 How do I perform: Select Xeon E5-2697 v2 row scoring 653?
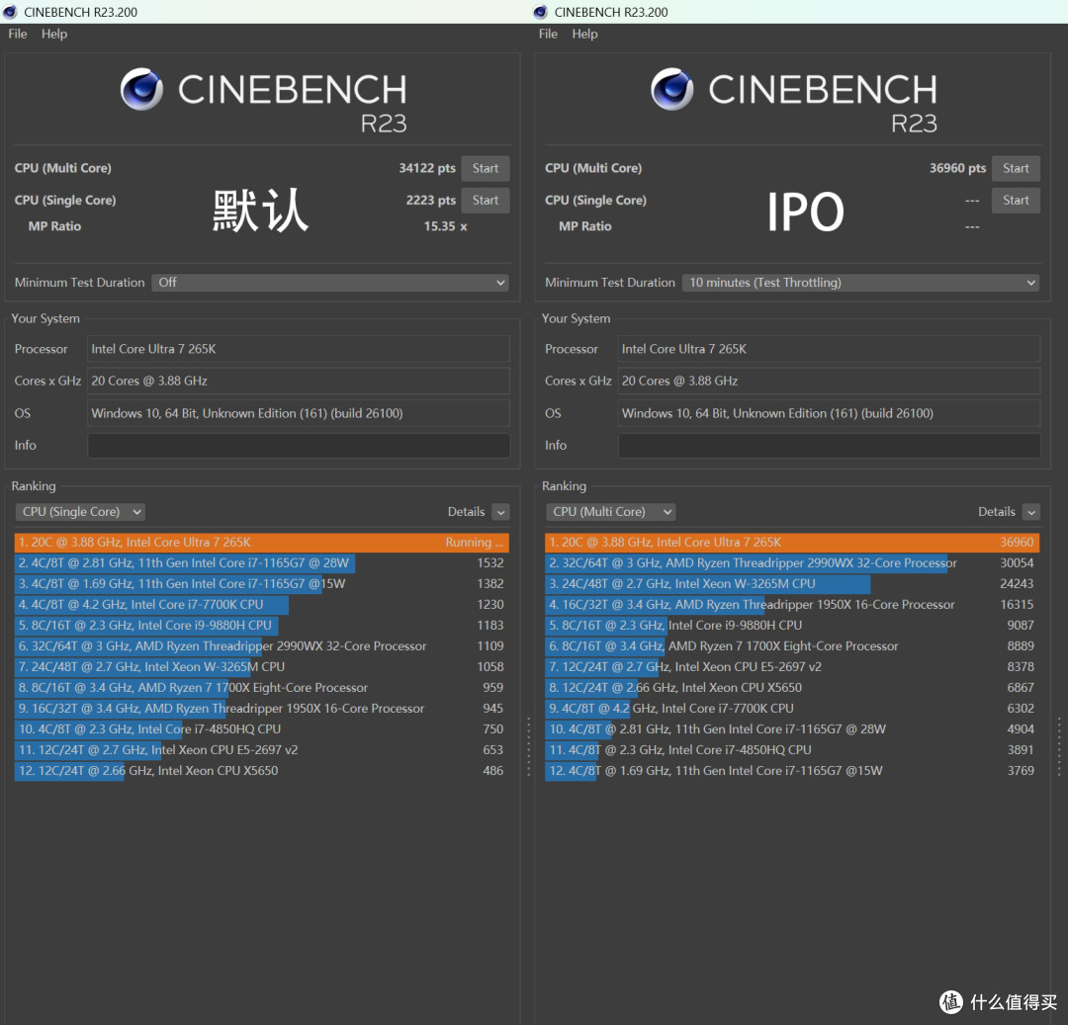(x=261, y=750)
